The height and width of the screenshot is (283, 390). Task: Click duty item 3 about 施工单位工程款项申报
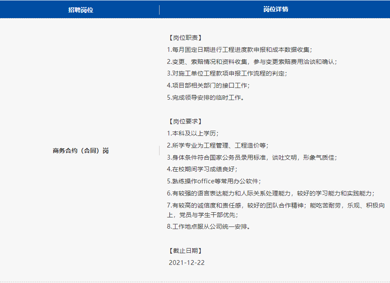[x=229, y=74]
